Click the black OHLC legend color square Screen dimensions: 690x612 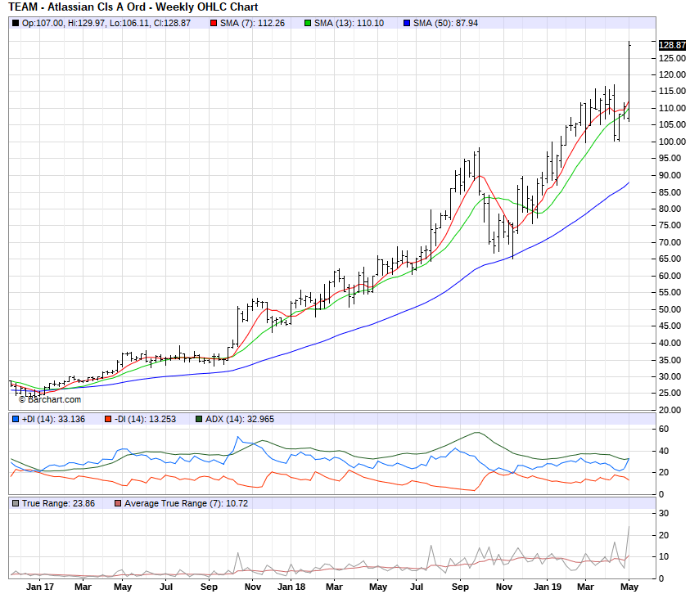pyautogui.click(x=16, y=24)
